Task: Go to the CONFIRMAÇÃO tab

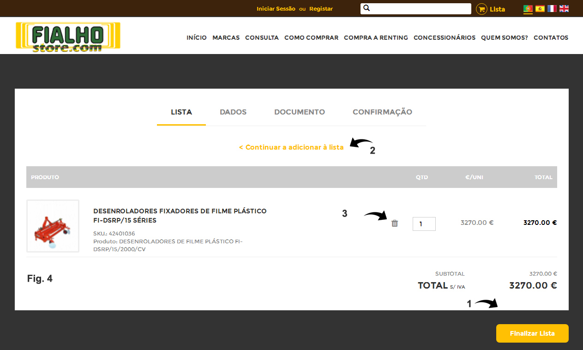Action: click(x=382, y=112)
